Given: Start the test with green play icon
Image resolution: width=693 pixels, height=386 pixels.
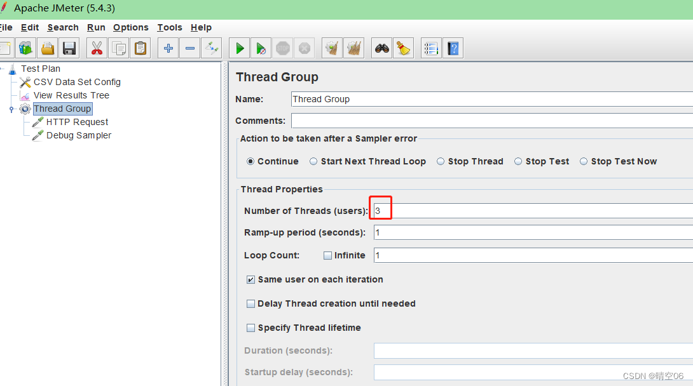Looking at the screenshot, I should tap(240, 48).
